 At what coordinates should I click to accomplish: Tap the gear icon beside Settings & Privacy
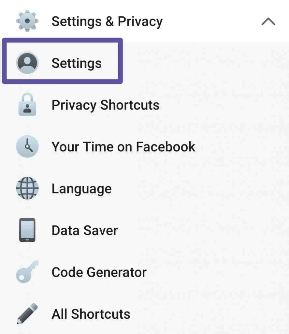click(x=27, y=21)
